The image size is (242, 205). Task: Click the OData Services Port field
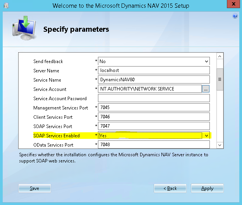154,145
